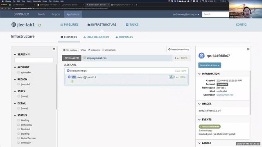Collapse the ACCOUNT filter section
The height and width of the screenshot is (147, 262).
tap(15, 67)
